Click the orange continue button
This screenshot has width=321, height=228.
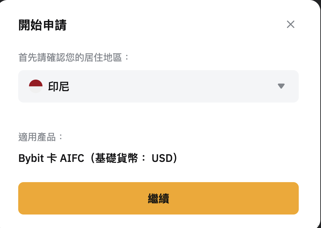(x=158, y=198)
